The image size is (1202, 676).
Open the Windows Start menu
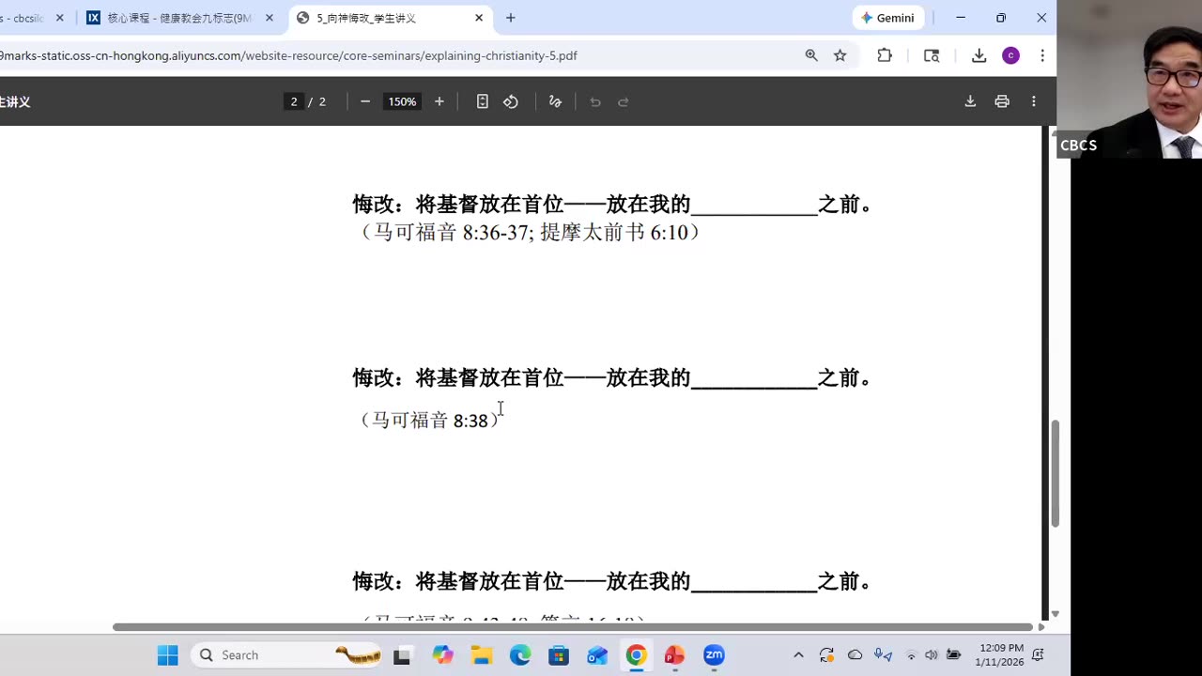click(168, 654)
